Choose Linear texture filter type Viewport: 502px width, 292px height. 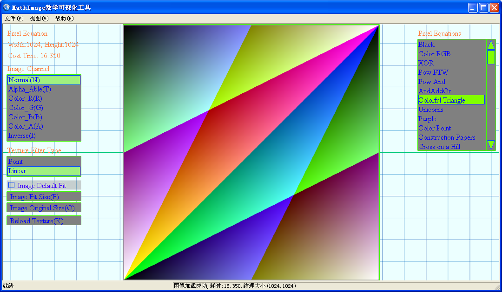(44, 171)
